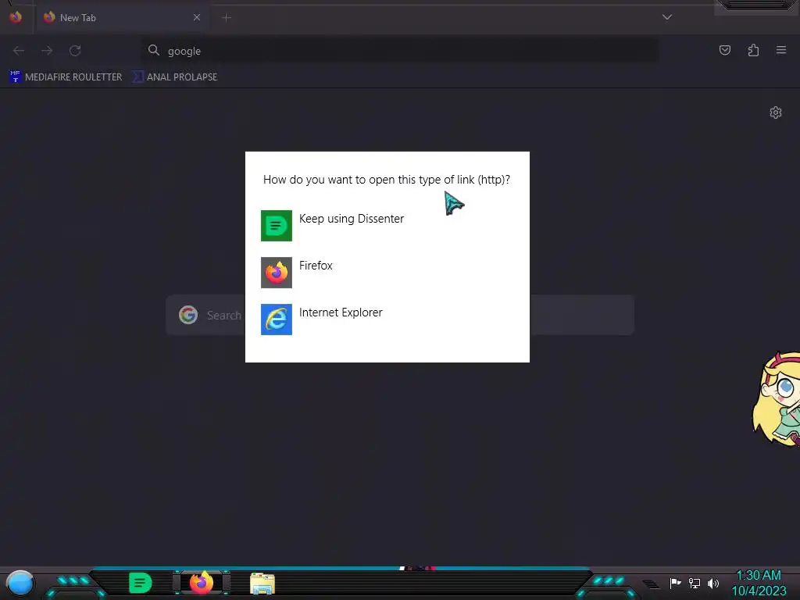Click the taskbar clock showing 1:30 AM
Image resolution: width=800 pixels, height=600 pixels.
click(x=759, y=583)
